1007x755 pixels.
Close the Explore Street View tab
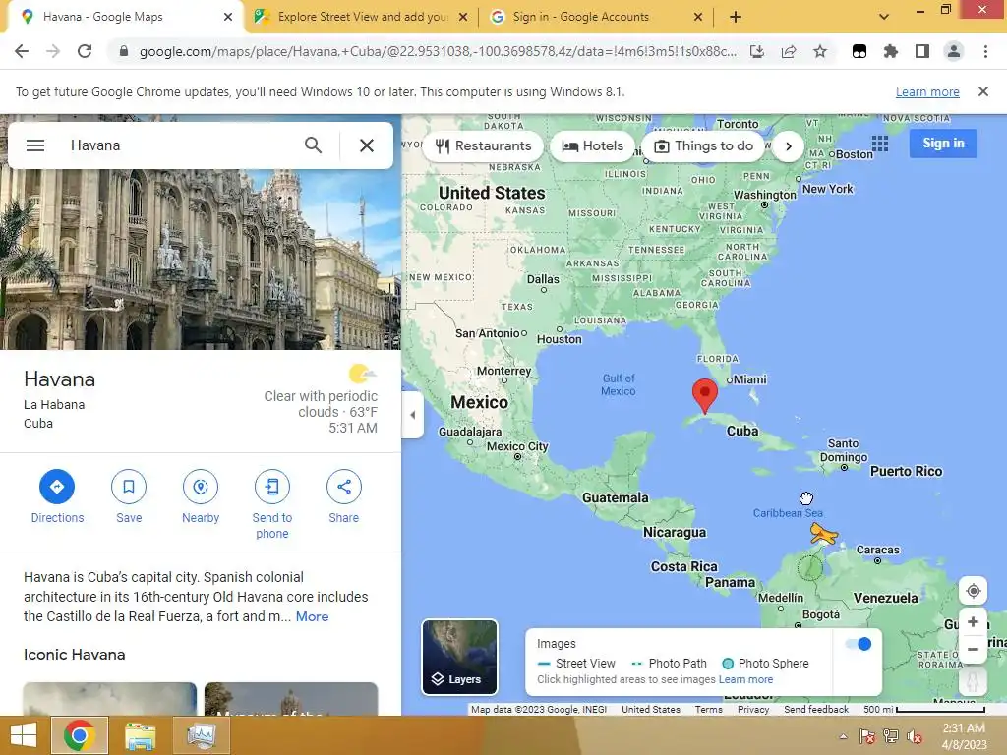(x=463, y=18)
